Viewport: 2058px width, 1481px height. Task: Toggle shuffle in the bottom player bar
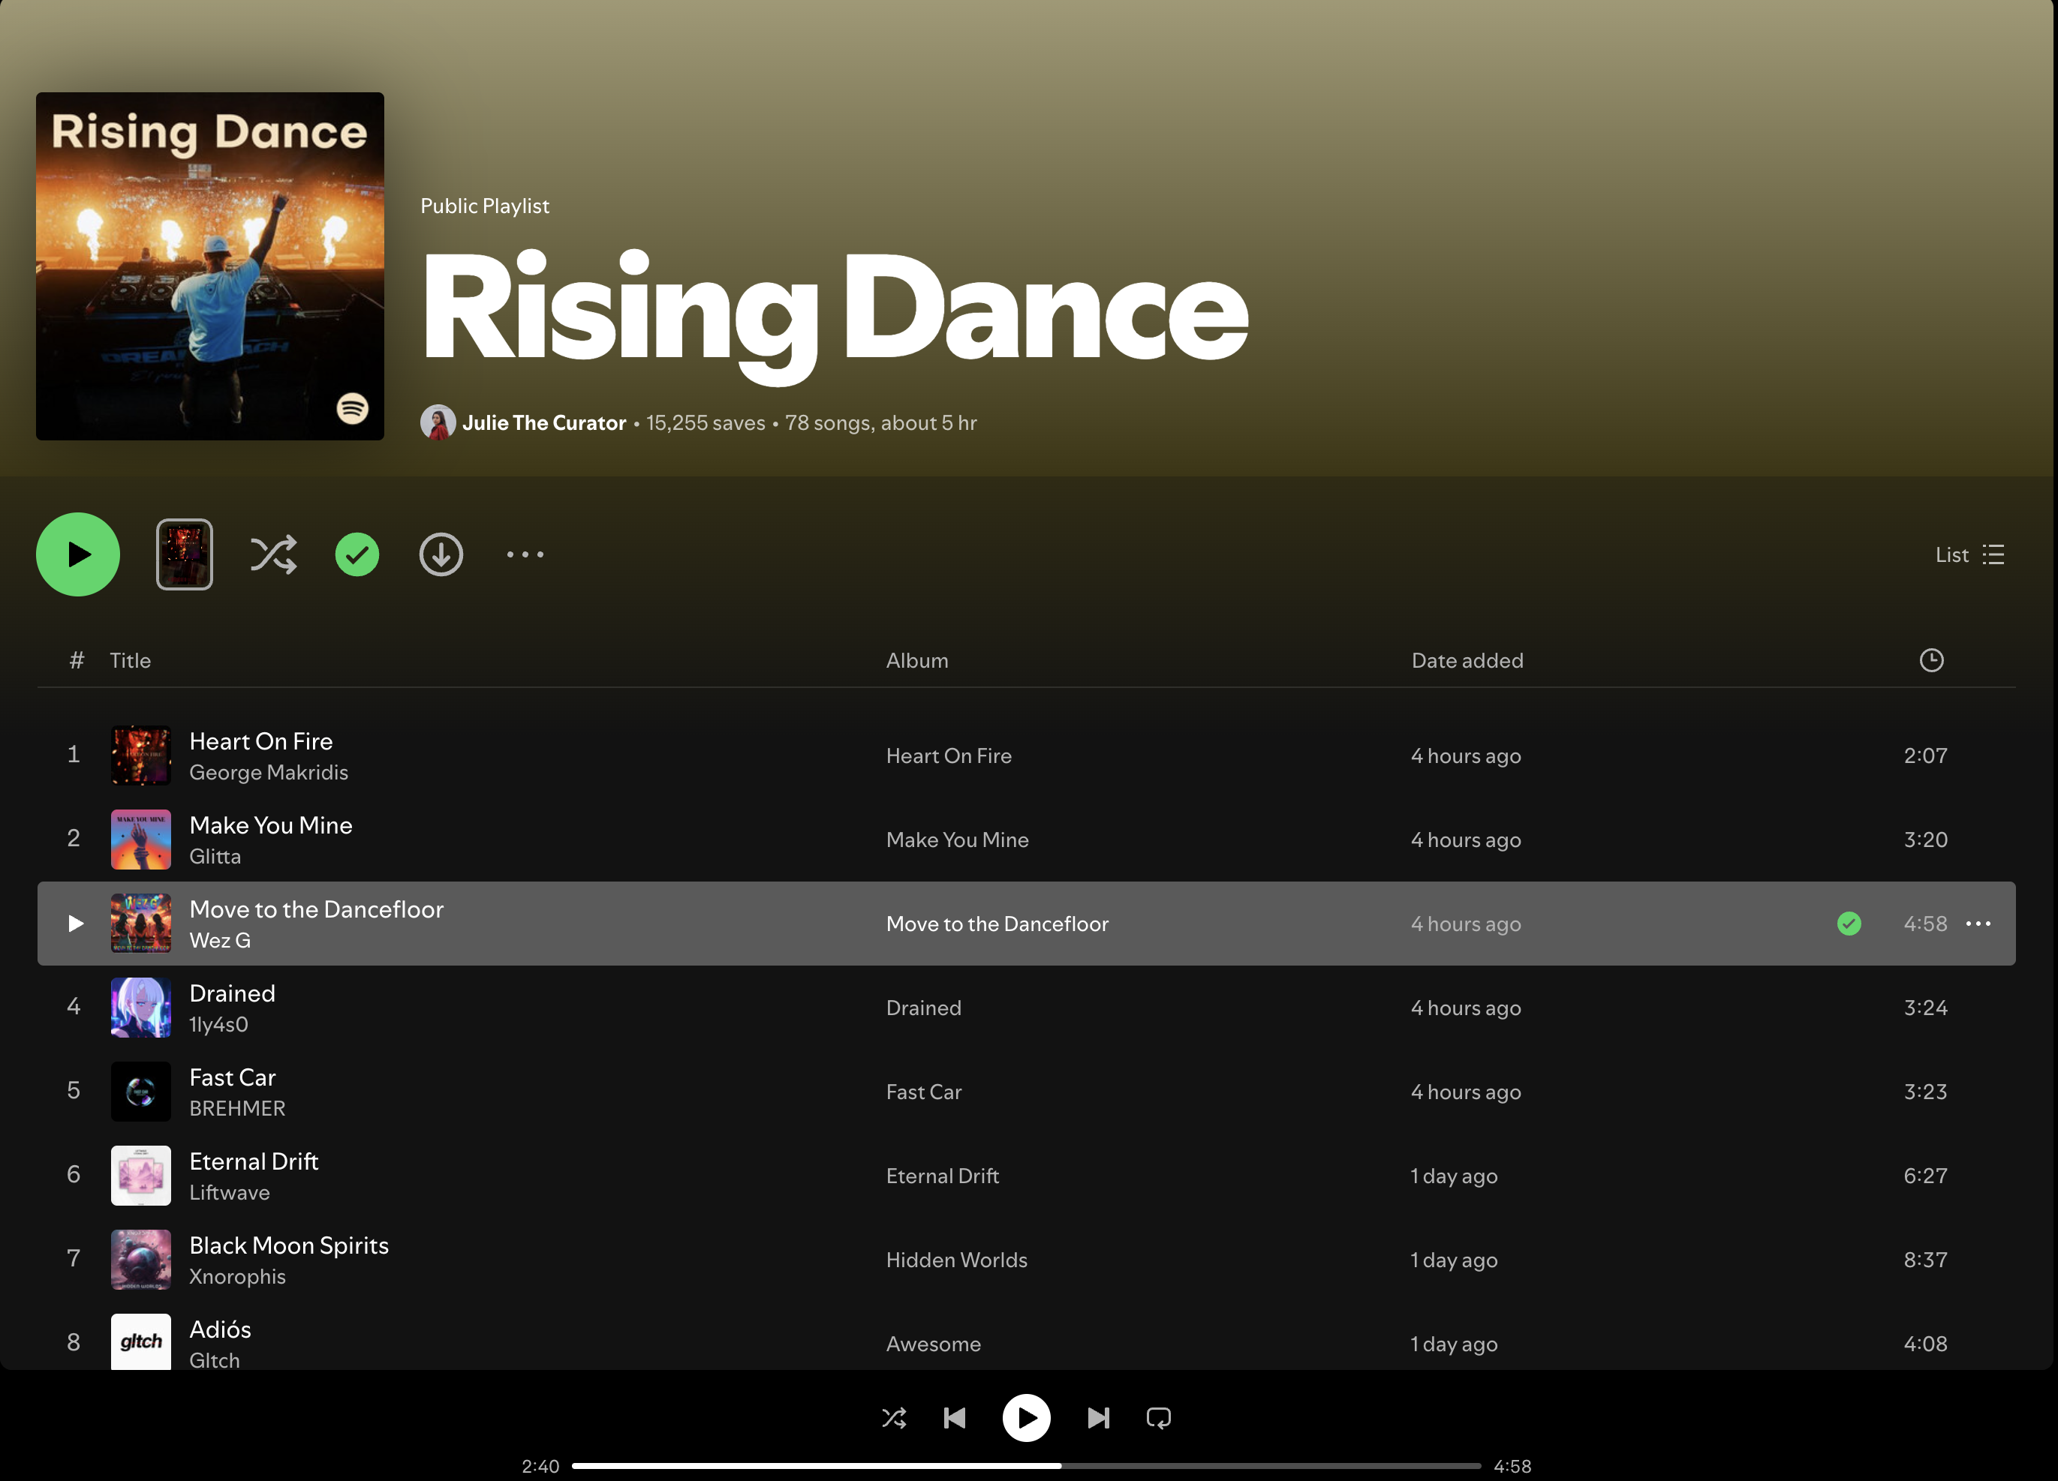click(x=894, y=1417)
